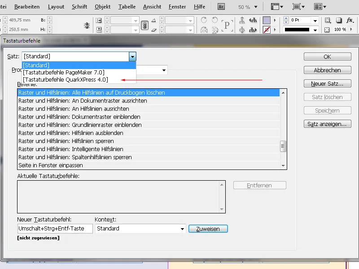
Task: Select 'An Dokumentraster ausrichten' command
Action: [149, 100]
